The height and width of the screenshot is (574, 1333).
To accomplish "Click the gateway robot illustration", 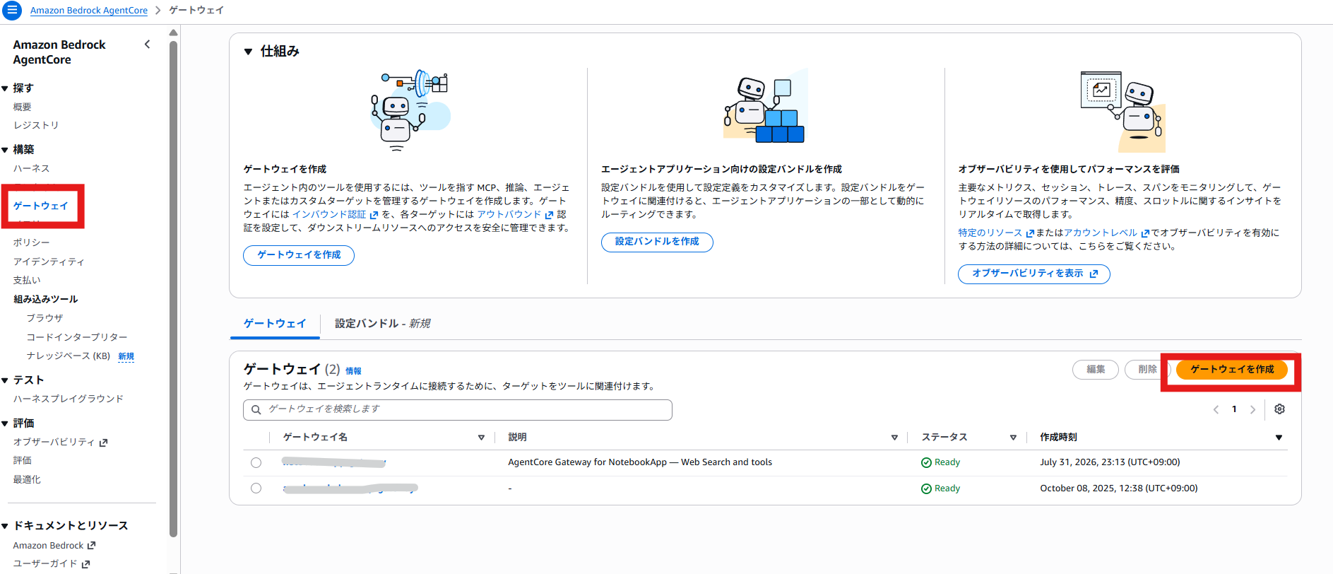I will click(410, 110).
